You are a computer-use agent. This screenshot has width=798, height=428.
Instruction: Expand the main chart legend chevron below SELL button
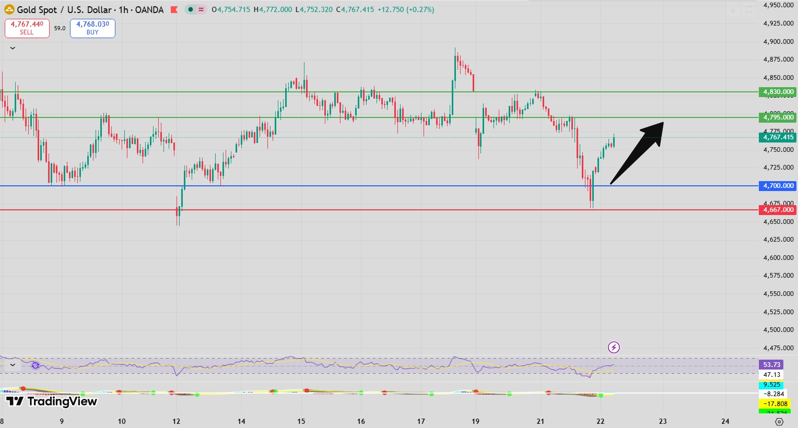point(13,47)
